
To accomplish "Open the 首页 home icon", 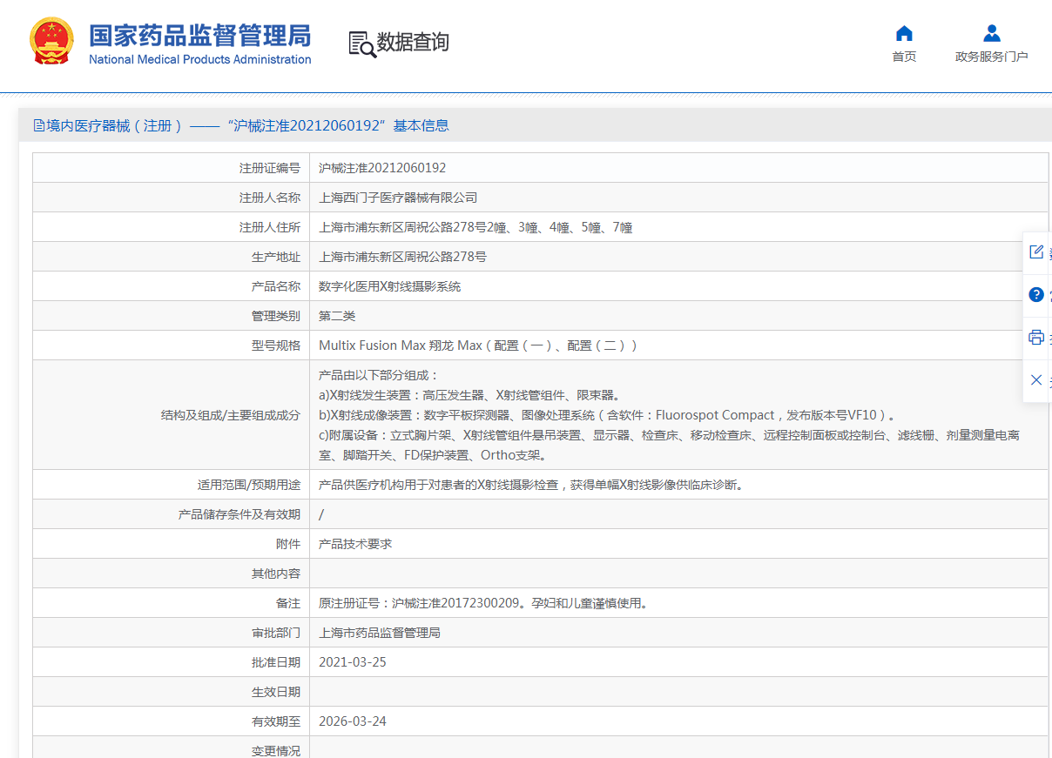I will coord(904,34).
